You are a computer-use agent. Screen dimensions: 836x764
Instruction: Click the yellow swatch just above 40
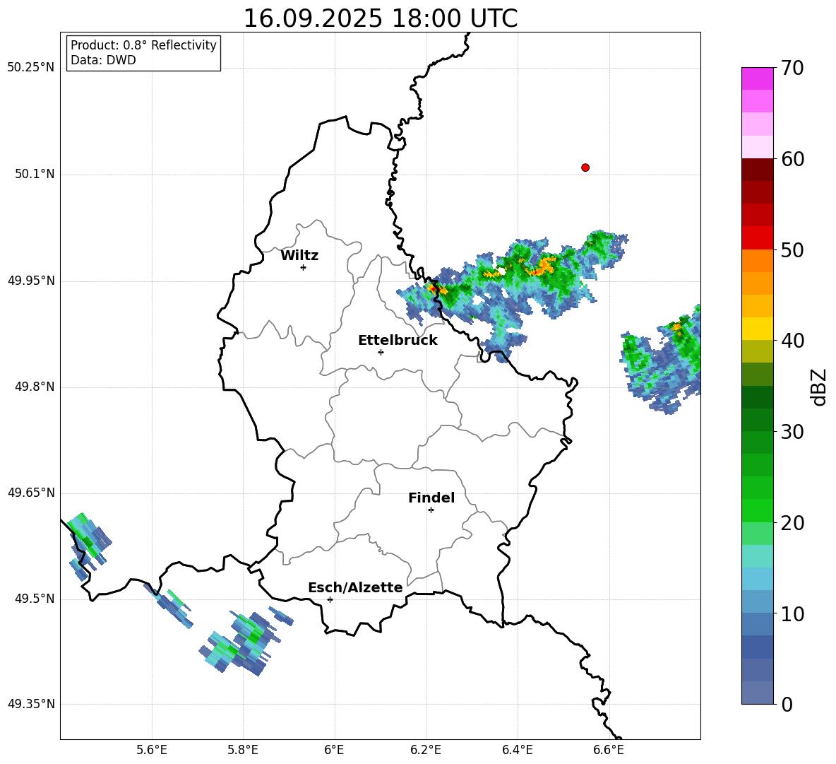(758, 329)
